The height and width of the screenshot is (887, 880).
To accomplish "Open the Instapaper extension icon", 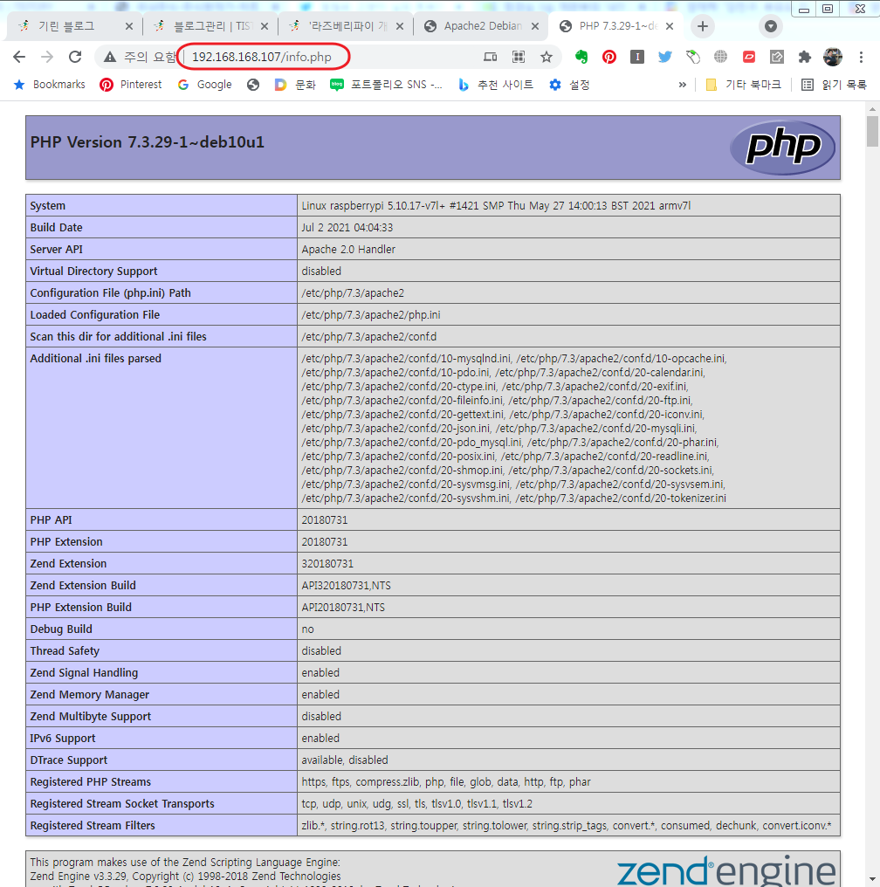I will pyautogui.click(x=636, y=57).
